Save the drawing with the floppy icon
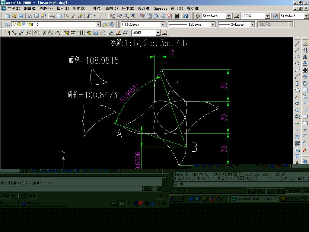Screen dimensions: 309x232 21,16
